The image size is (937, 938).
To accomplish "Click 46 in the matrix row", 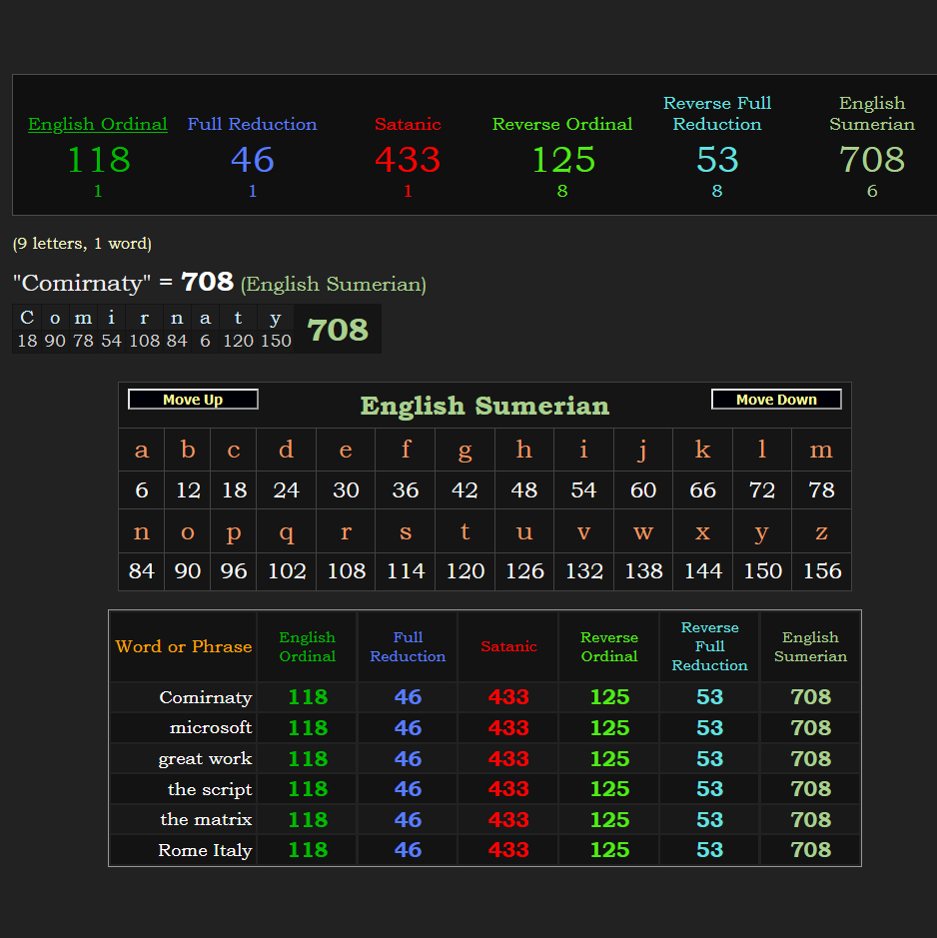I will pyautogui.click(x=409, y=819).
